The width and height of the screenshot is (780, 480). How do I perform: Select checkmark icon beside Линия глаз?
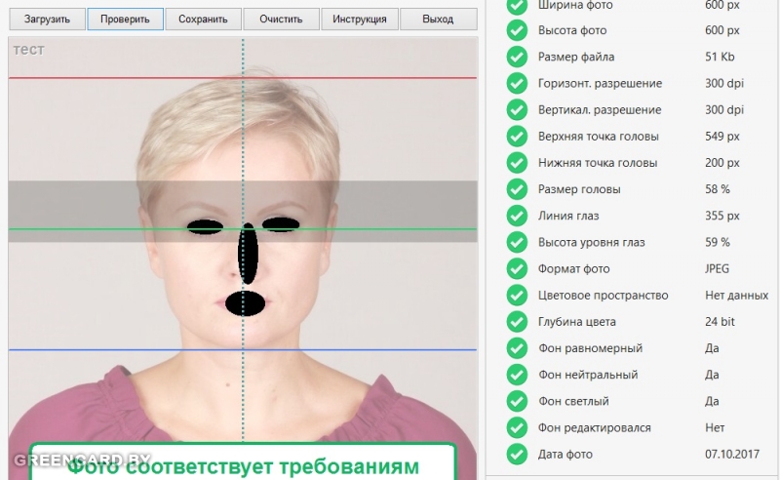[x=517, y=216]
